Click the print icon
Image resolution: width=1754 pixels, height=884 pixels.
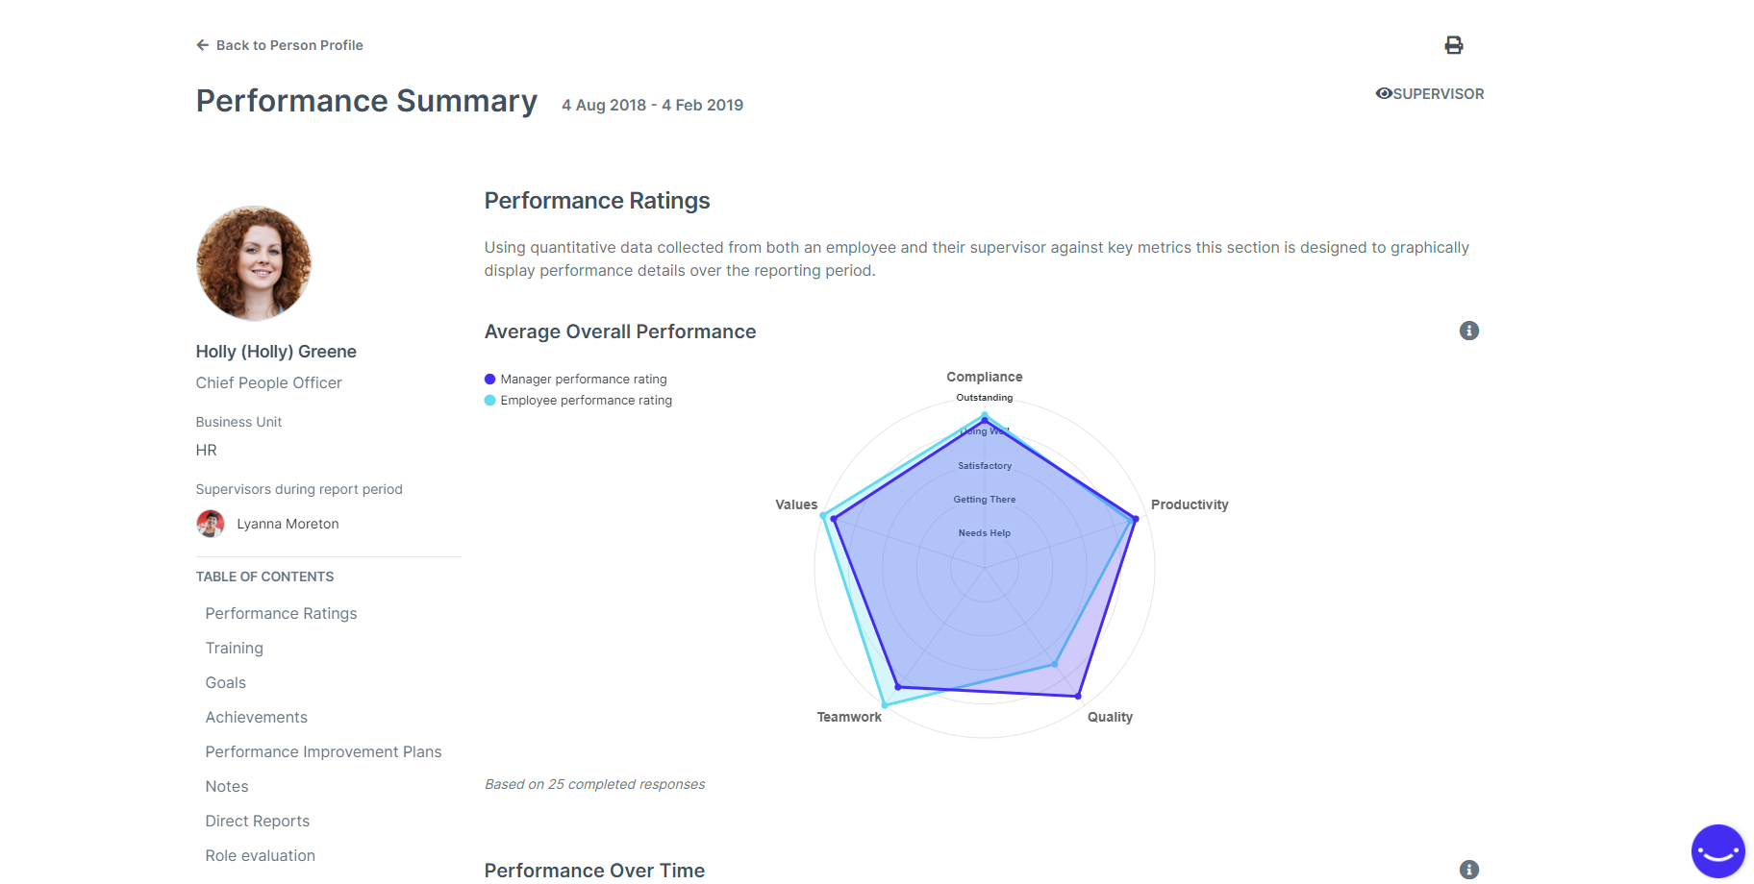pyautogui.click(x=1453, y=45)
